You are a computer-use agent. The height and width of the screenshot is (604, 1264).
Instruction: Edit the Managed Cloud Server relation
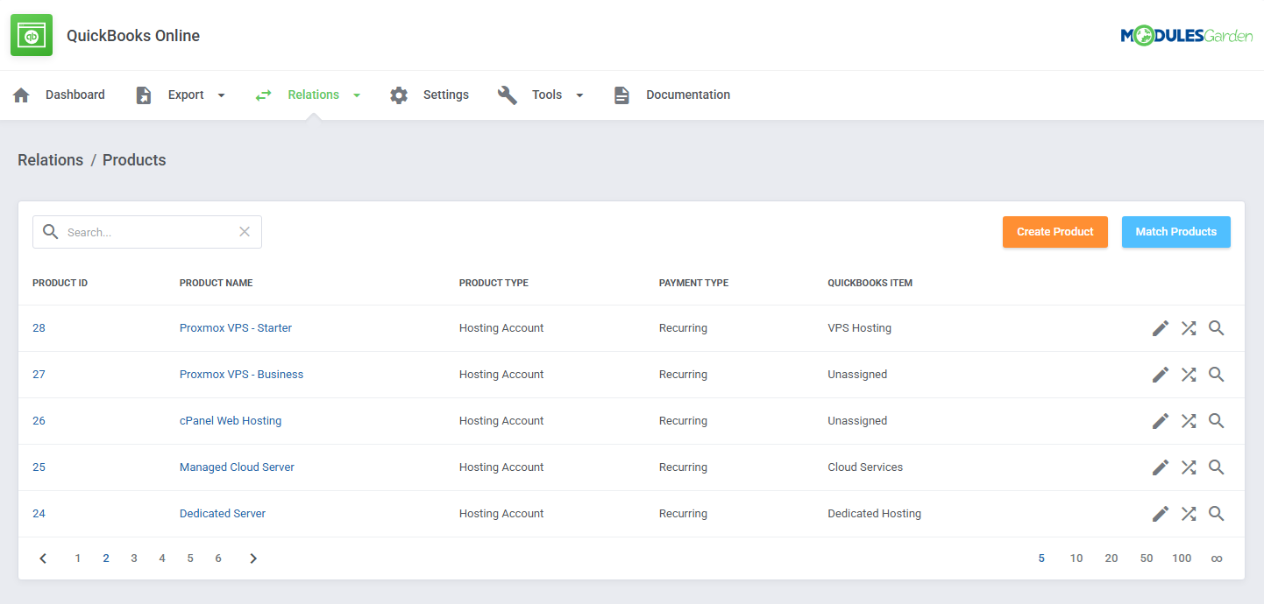tap(1161, 467)
